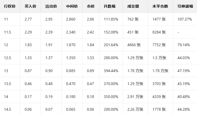This screenshot has height=115, width=197.
Task: Click the strike price 13 link
Action: click(6, 71)
